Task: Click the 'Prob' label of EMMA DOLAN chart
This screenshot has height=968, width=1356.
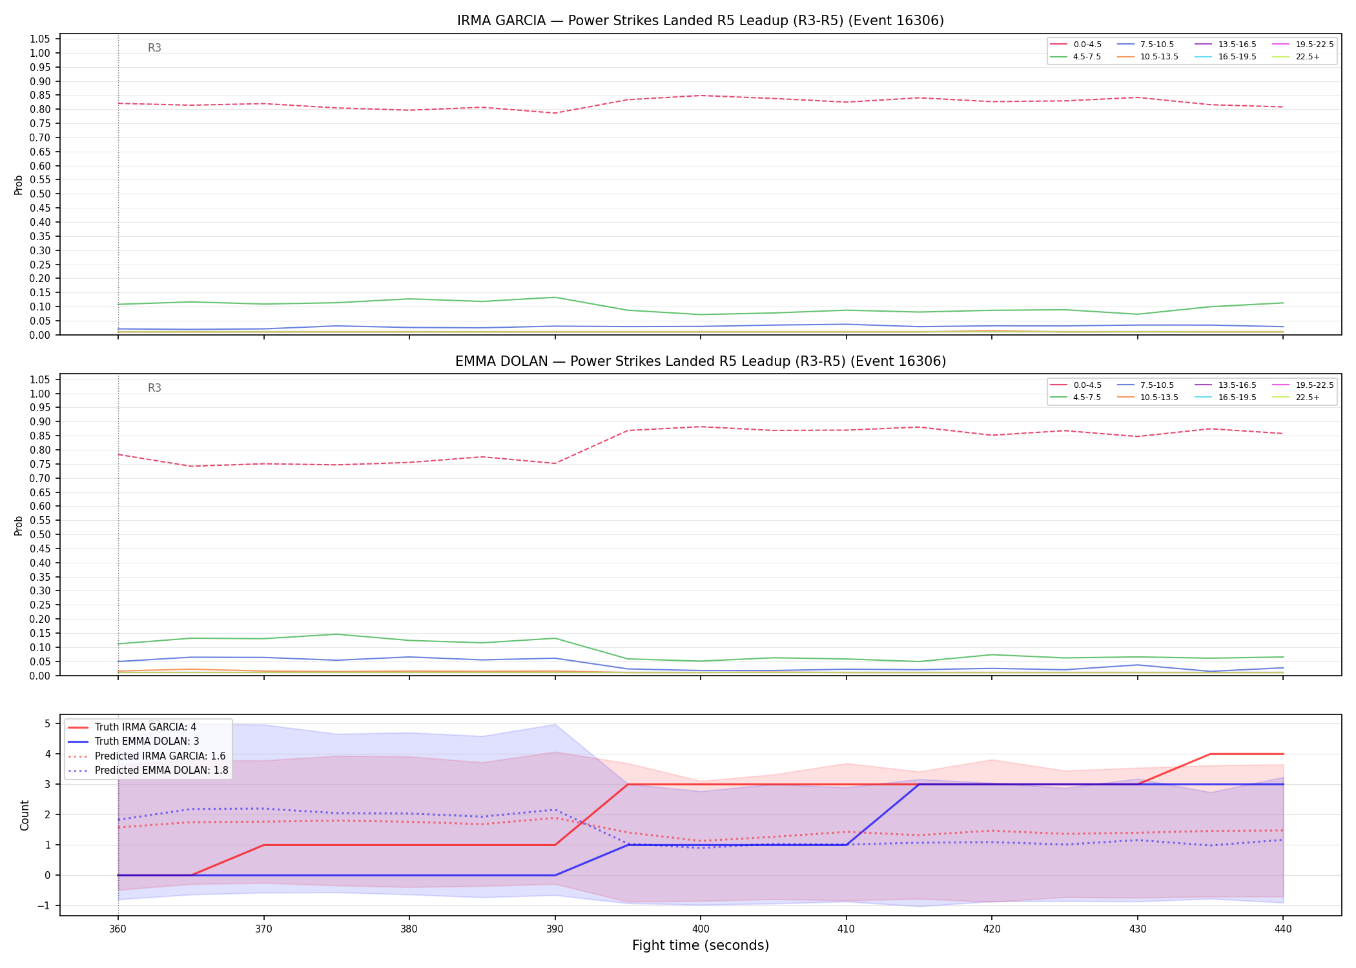Action: click(x=19, y=525)
